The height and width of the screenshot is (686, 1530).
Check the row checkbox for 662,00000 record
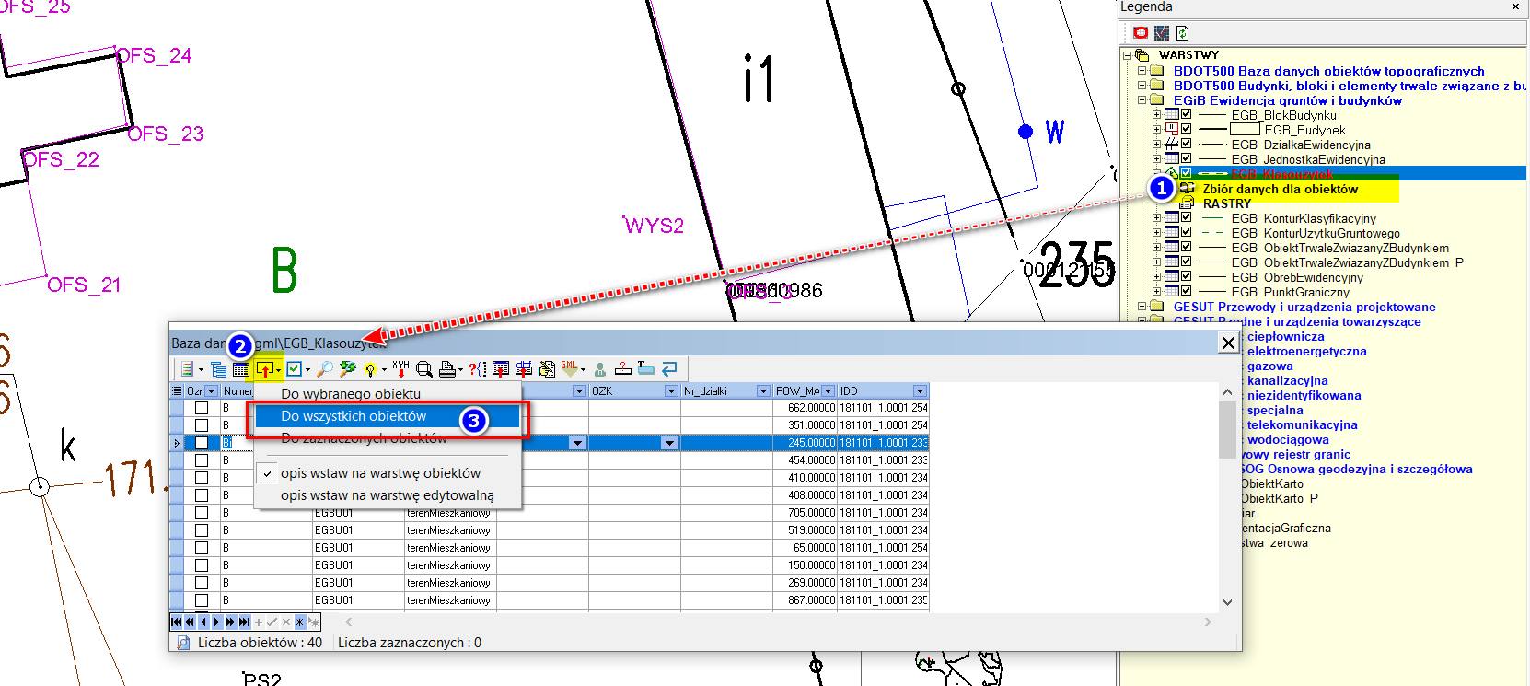point(202,408)
